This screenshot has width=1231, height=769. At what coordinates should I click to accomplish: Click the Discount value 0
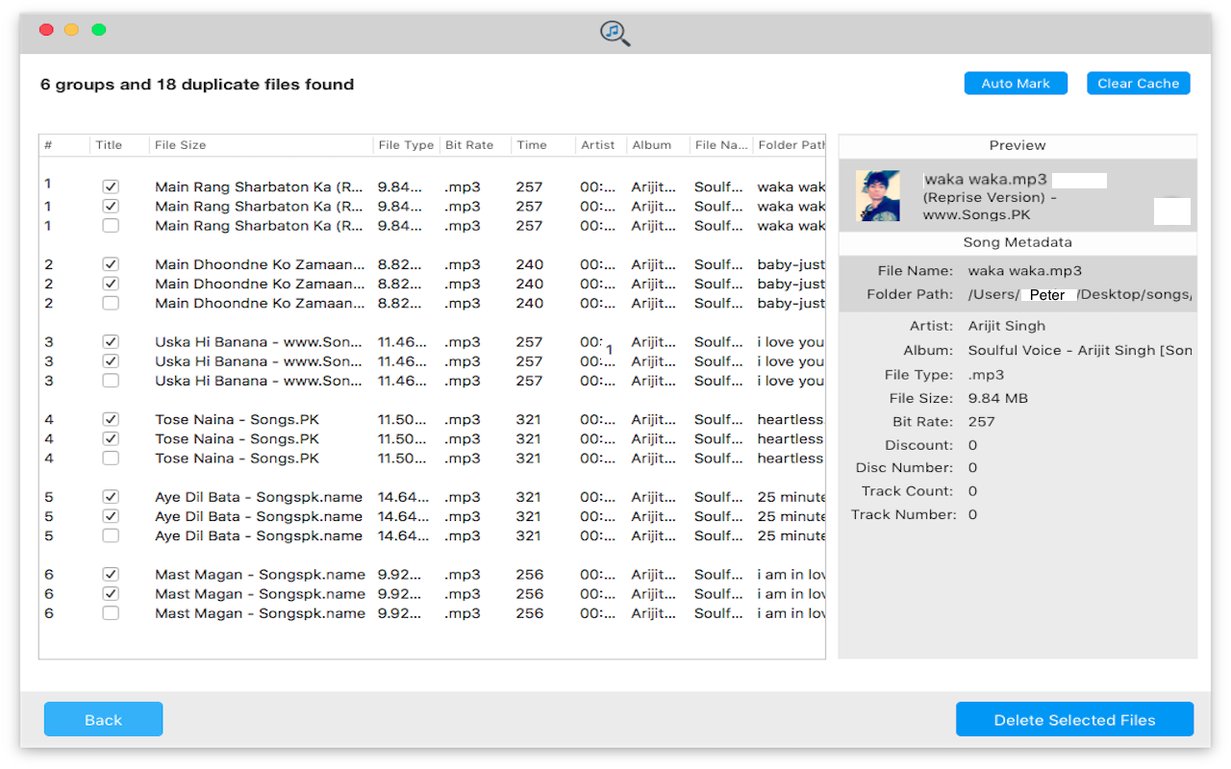[x=972, y=445]
